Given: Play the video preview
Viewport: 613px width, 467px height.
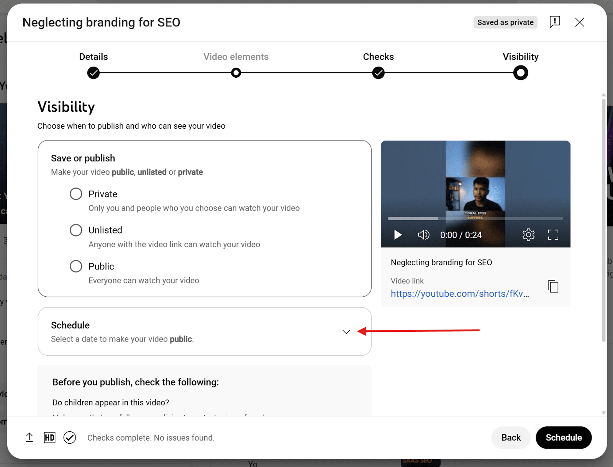Looking at the screenshot, I should (x=398, y=235).
